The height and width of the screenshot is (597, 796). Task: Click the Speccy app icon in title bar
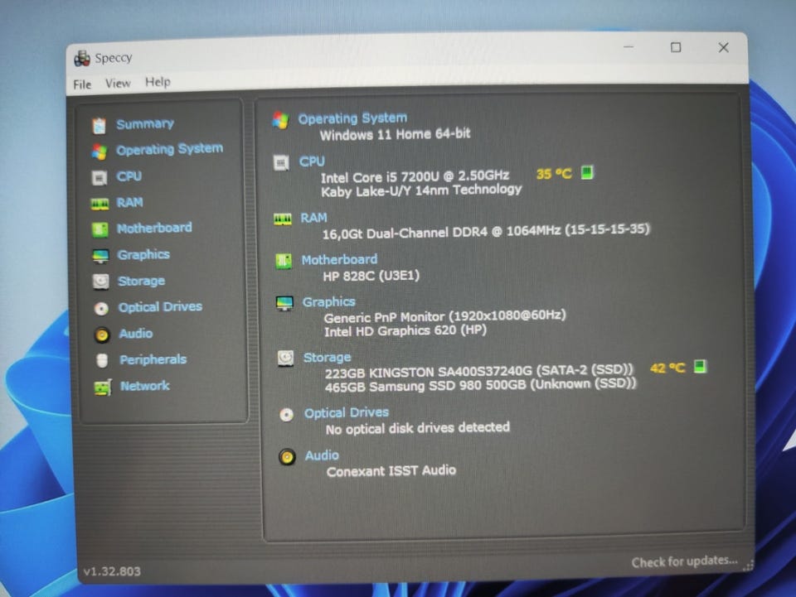coord(82,58)
